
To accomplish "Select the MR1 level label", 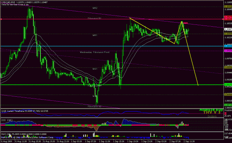I will pyautogui.click(x=95, y=35).
